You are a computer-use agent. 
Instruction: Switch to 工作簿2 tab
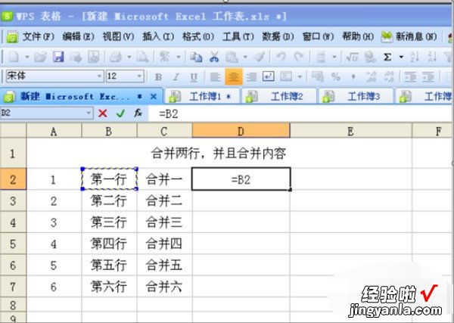(279, 96)
